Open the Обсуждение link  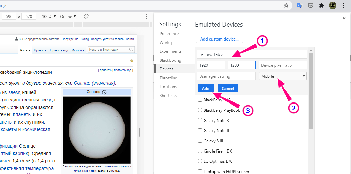point(70,39)
